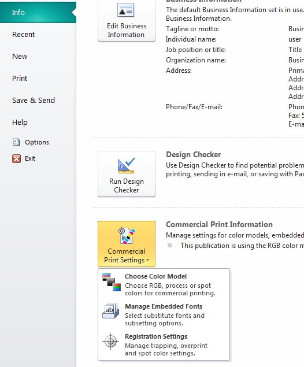Click the Registration Settings crosshair icon
The width and height of the screenshot is (304, 367).
(111, 341)
